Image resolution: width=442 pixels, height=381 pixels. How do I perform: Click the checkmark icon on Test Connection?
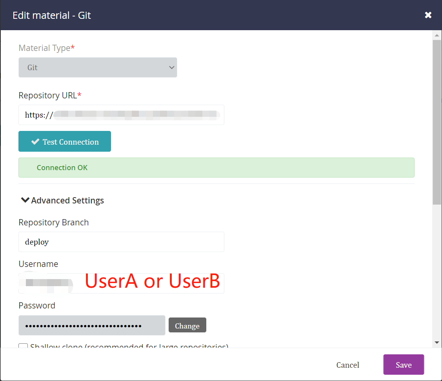point(35,142)
